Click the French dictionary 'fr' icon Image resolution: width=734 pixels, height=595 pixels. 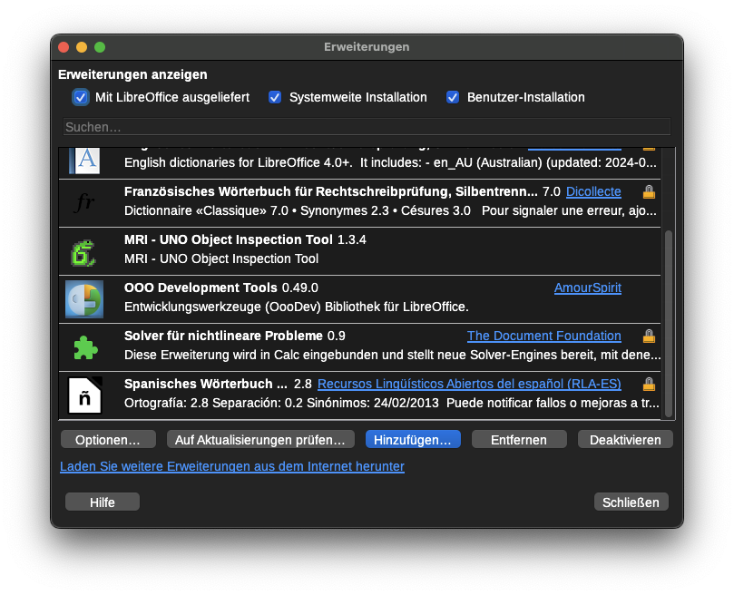tap(84, 202)
